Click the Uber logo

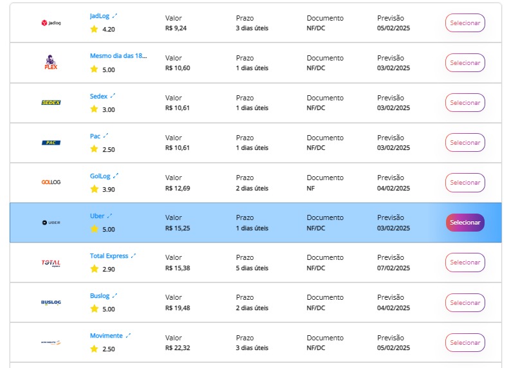point(51,223)
